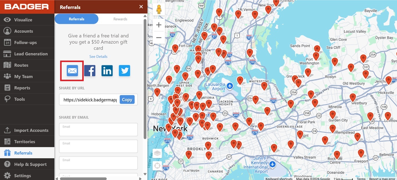Click the My Team people icon
This screenshot has width=397, height=180.
tap(7, 76)
